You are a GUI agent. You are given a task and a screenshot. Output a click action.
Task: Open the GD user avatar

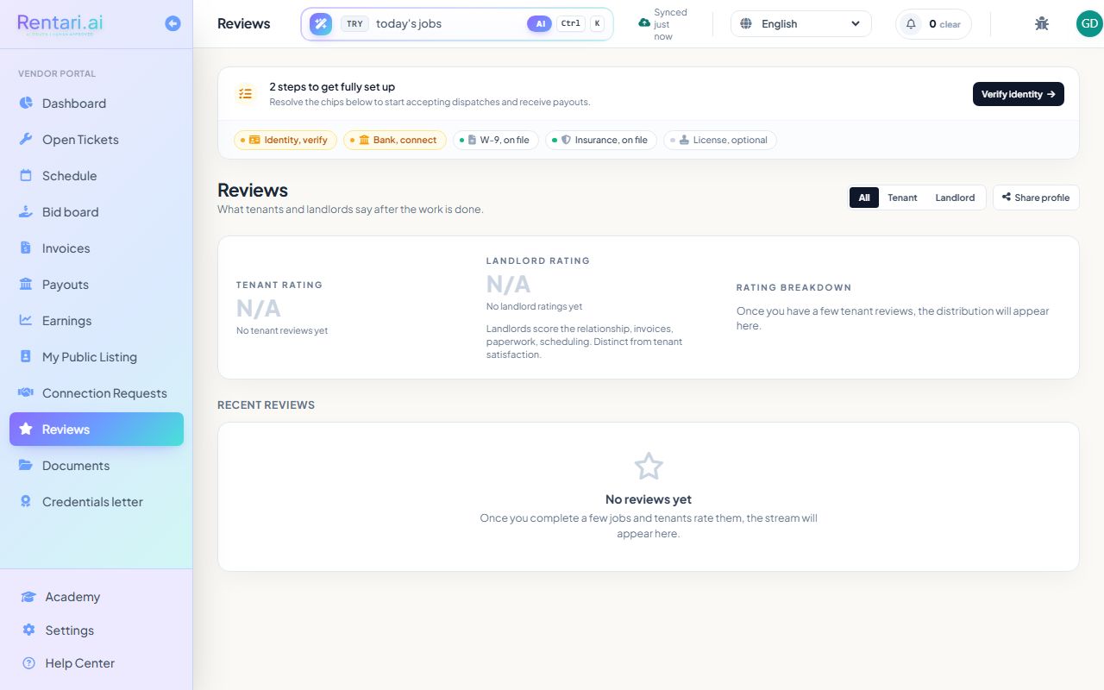coord(1089,24)
